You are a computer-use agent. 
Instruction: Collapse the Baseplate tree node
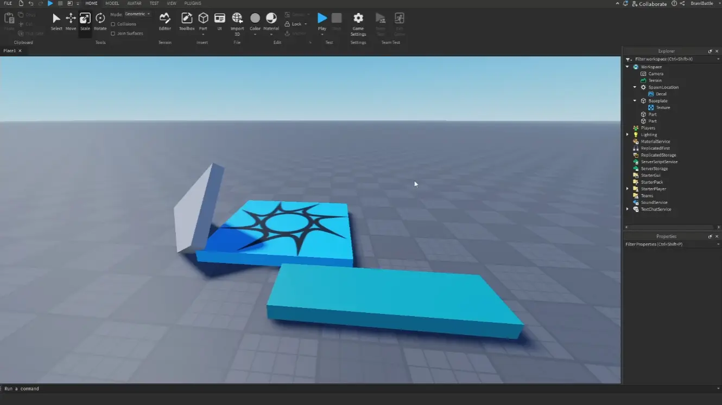(635, 100)
